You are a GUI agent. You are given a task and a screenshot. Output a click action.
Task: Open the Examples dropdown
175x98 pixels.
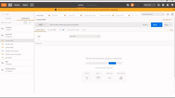pyautogui.click(x=167, y=20)
